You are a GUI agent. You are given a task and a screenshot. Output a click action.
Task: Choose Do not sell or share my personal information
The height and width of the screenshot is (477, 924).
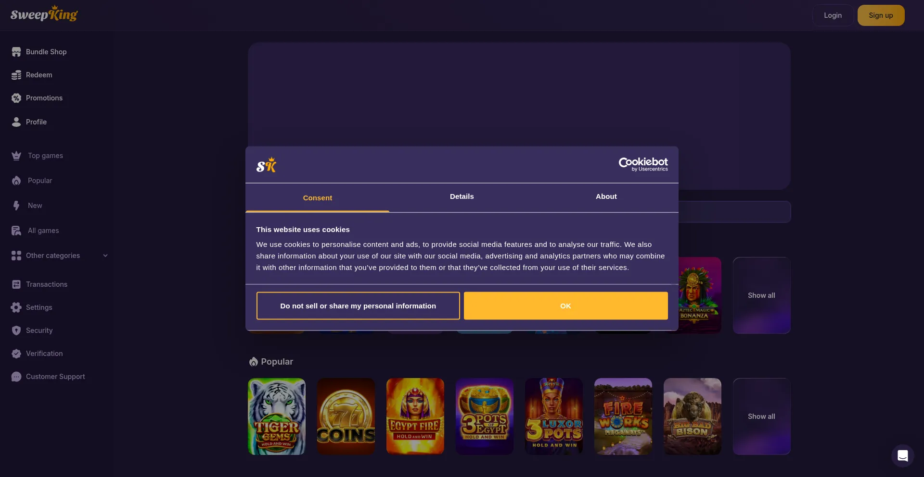pos(358,306)
